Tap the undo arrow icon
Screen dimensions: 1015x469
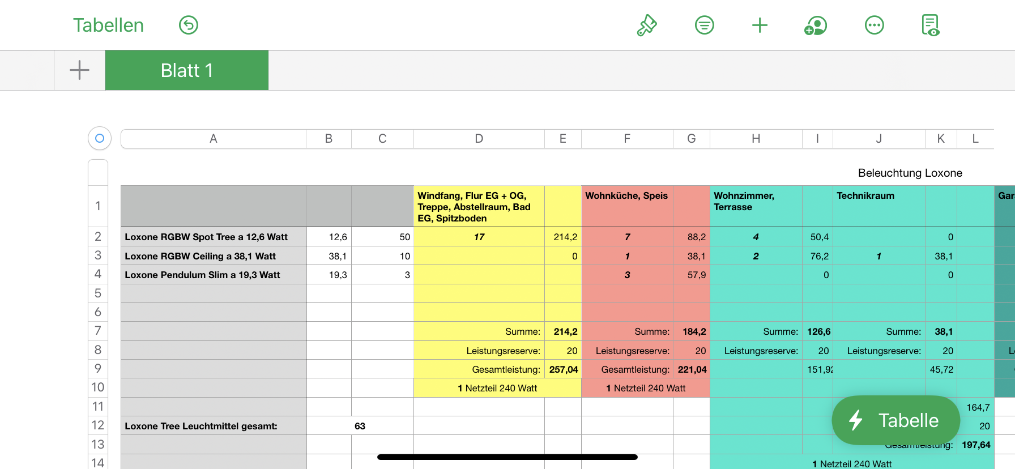189,25
